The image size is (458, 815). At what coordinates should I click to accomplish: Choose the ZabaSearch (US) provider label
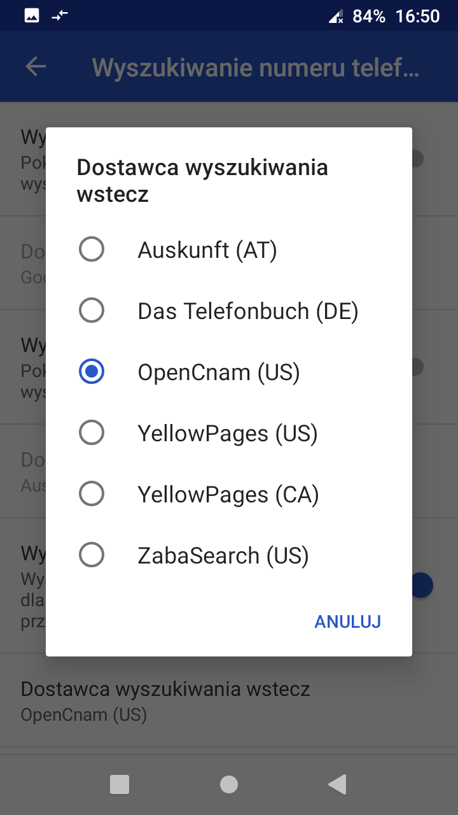click(223, 556)
